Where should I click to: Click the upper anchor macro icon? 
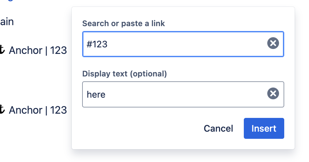click(x=2, y=50)
